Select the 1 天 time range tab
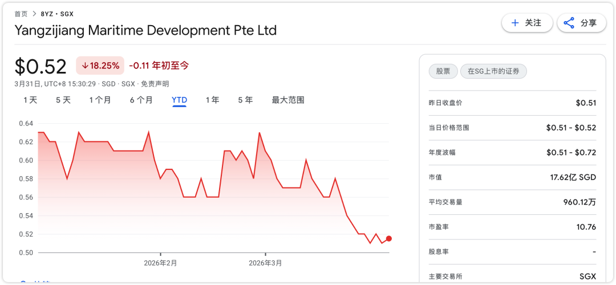 click(30, 100)
